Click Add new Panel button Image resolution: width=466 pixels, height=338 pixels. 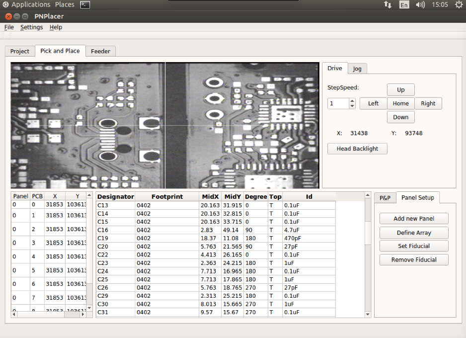(x=414, y=219)
